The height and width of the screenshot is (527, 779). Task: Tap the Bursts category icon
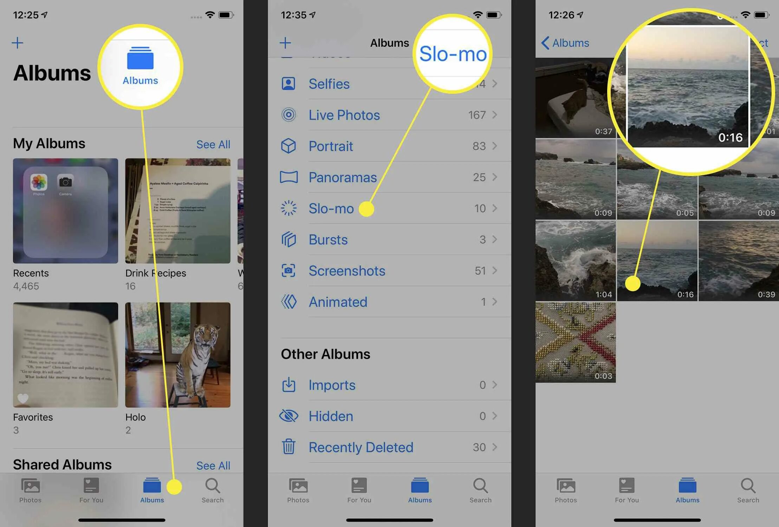[x=290, y=239]
